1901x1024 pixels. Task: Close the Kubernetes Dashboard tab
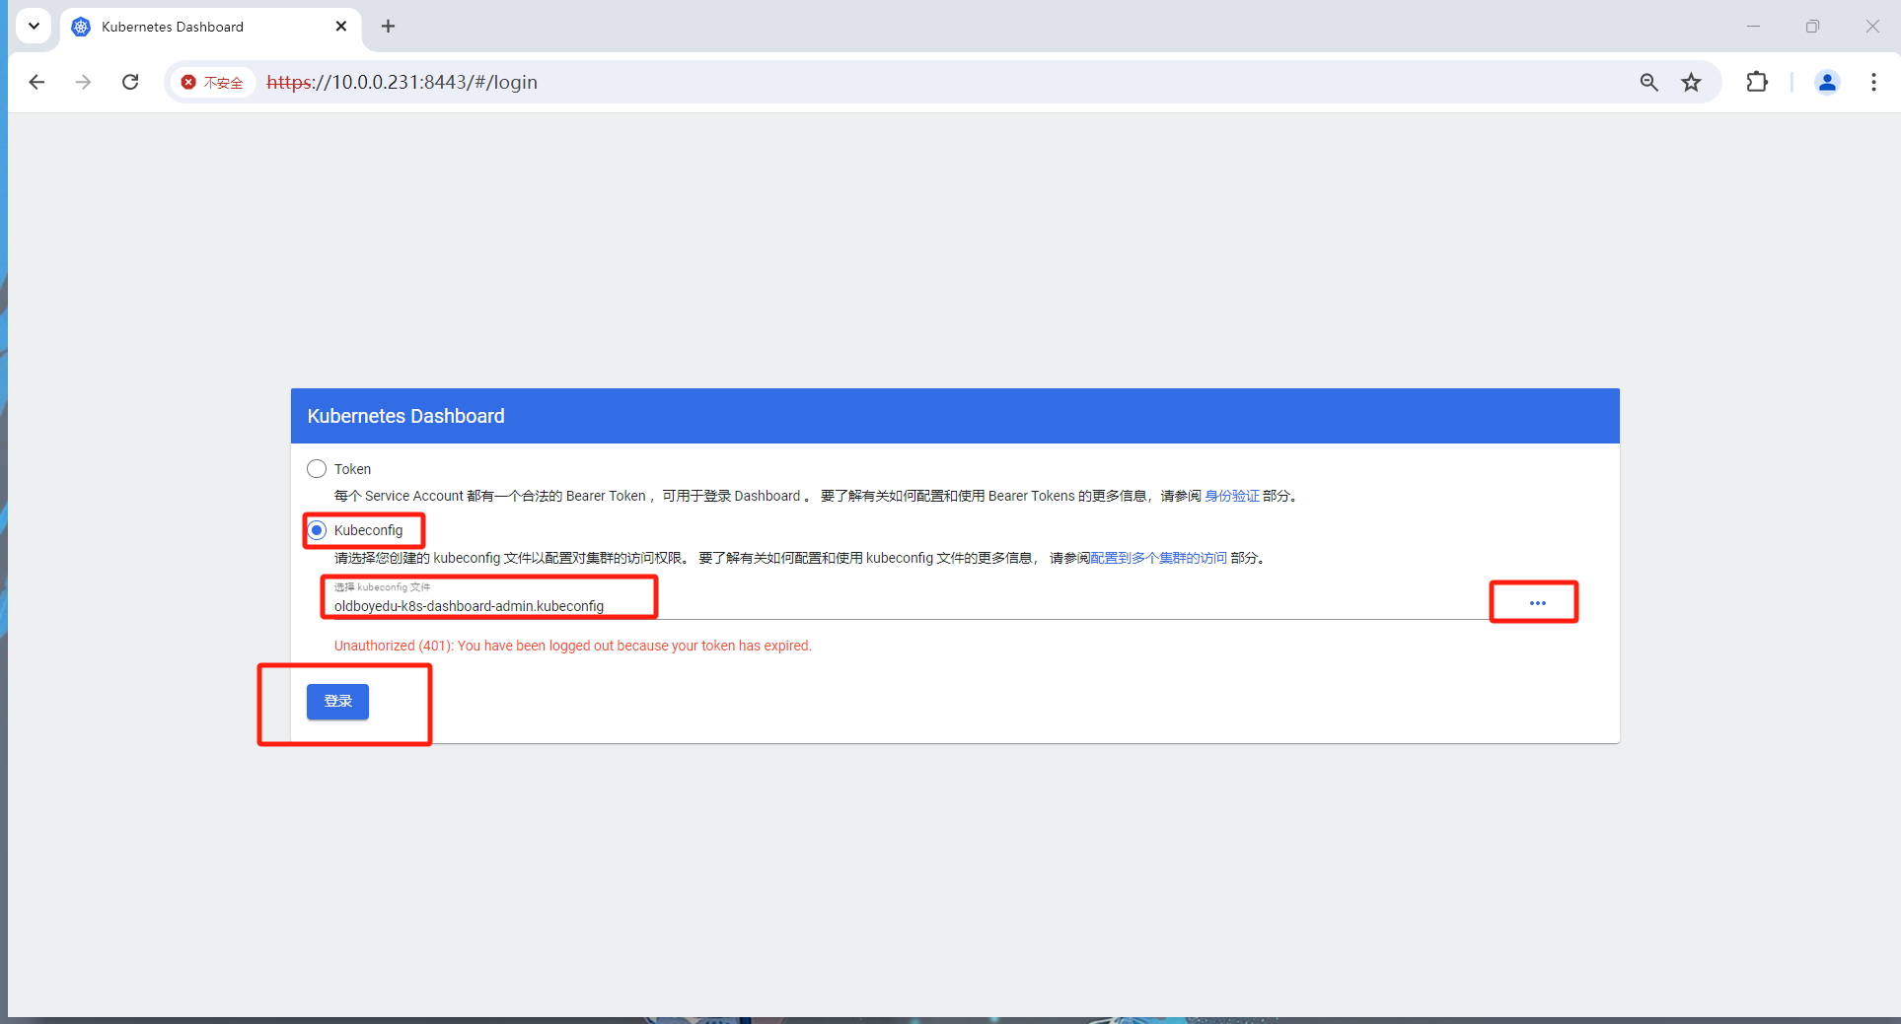tap(341, 27)
